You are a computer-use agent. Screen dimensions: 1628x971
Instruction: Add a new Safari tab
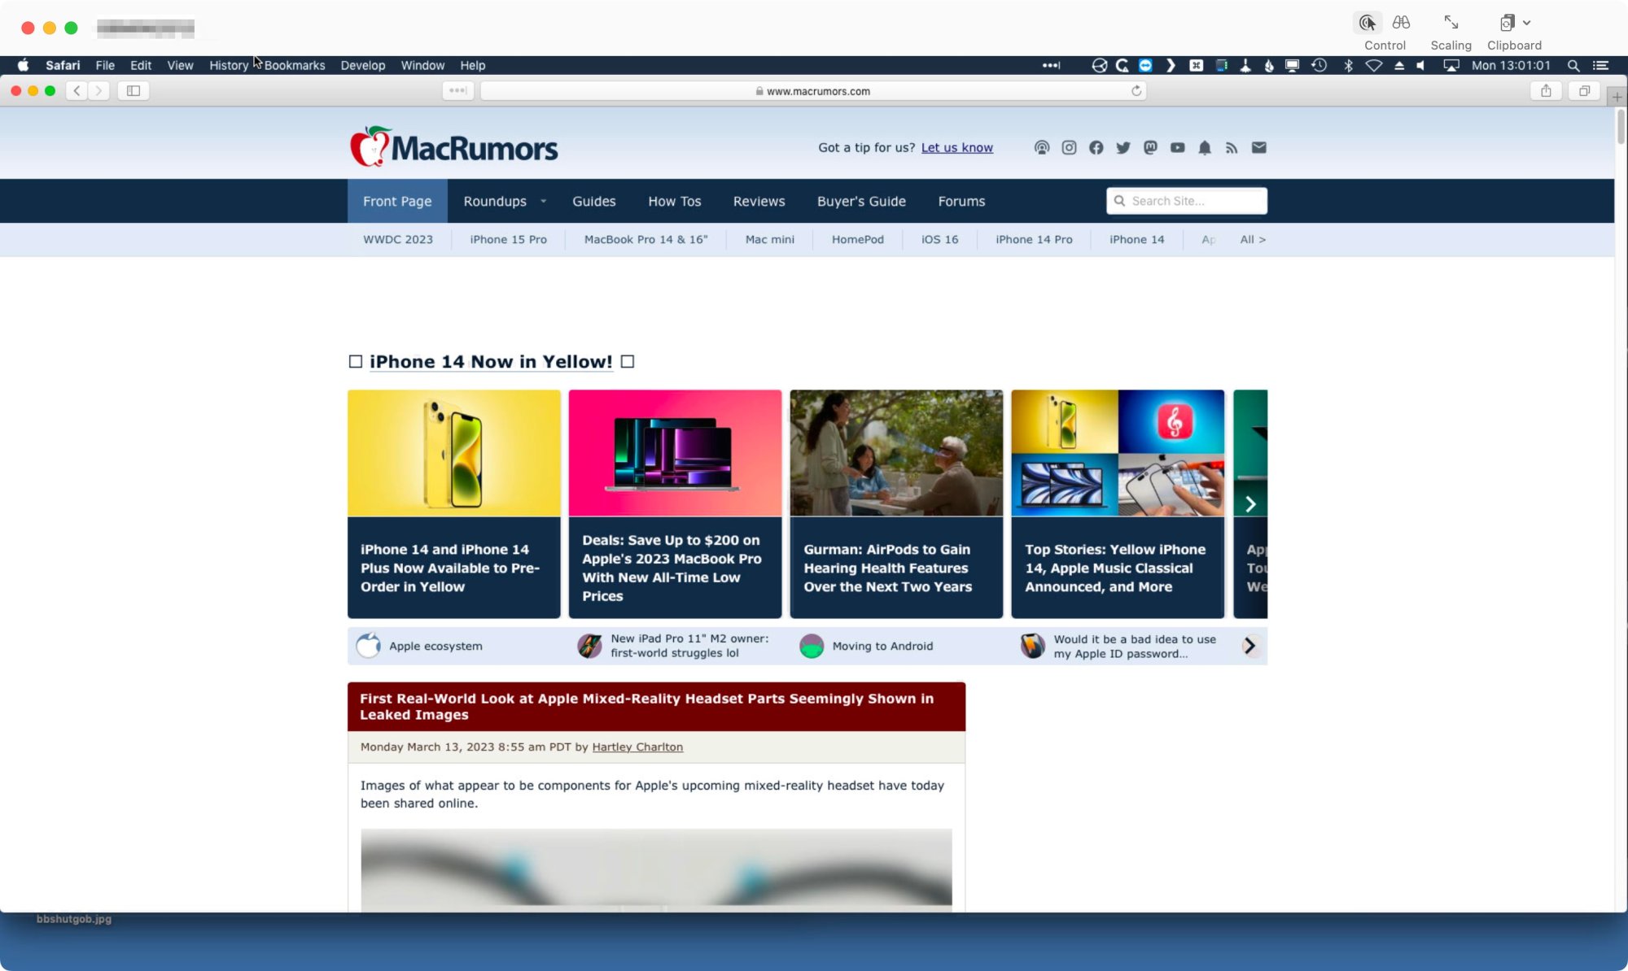point(1617,97)
